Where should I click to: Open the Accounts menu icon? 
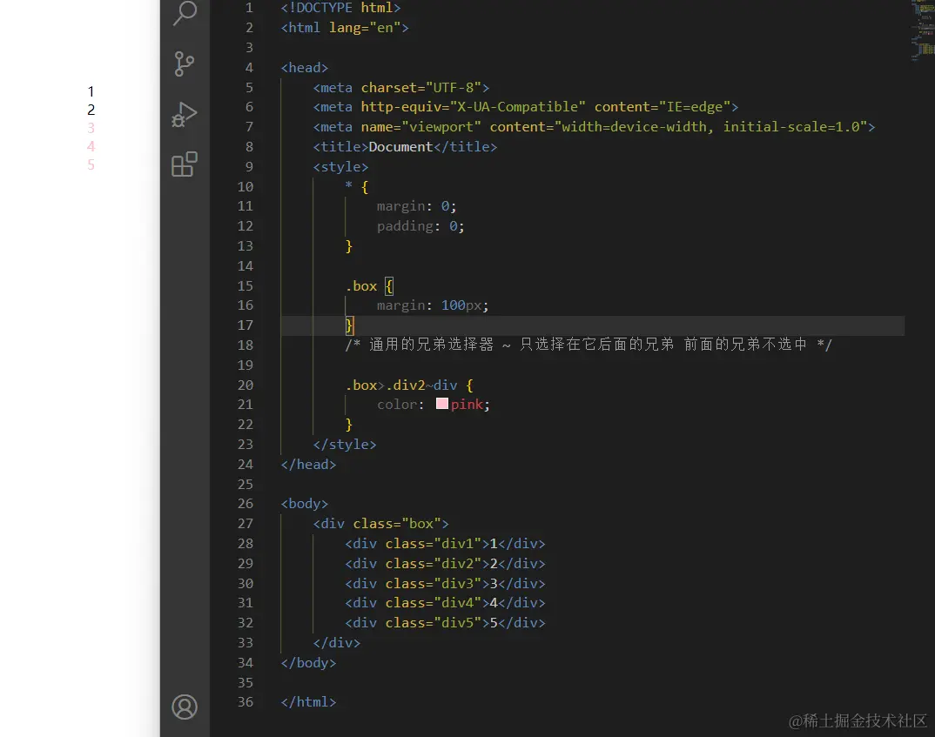pyautogui.click(x=185, y=707)
